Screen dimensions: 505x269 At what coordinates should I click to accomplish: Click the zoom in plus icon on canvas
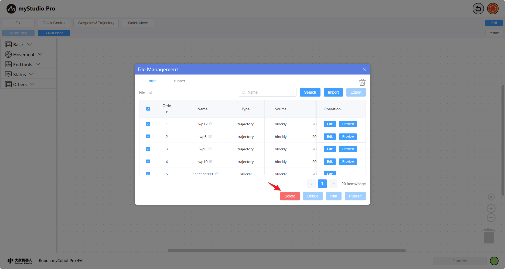491,208
